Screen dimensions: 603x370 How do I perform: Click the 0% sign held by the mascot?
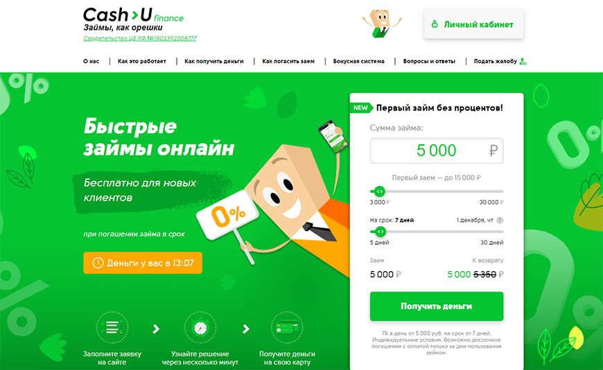click(x=227, y=215)
